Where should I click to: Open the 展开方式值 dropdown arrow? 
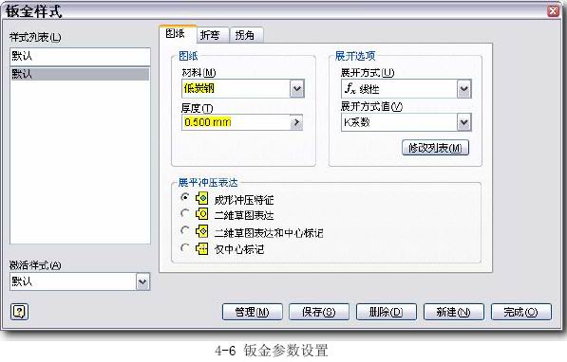[463, 122]
